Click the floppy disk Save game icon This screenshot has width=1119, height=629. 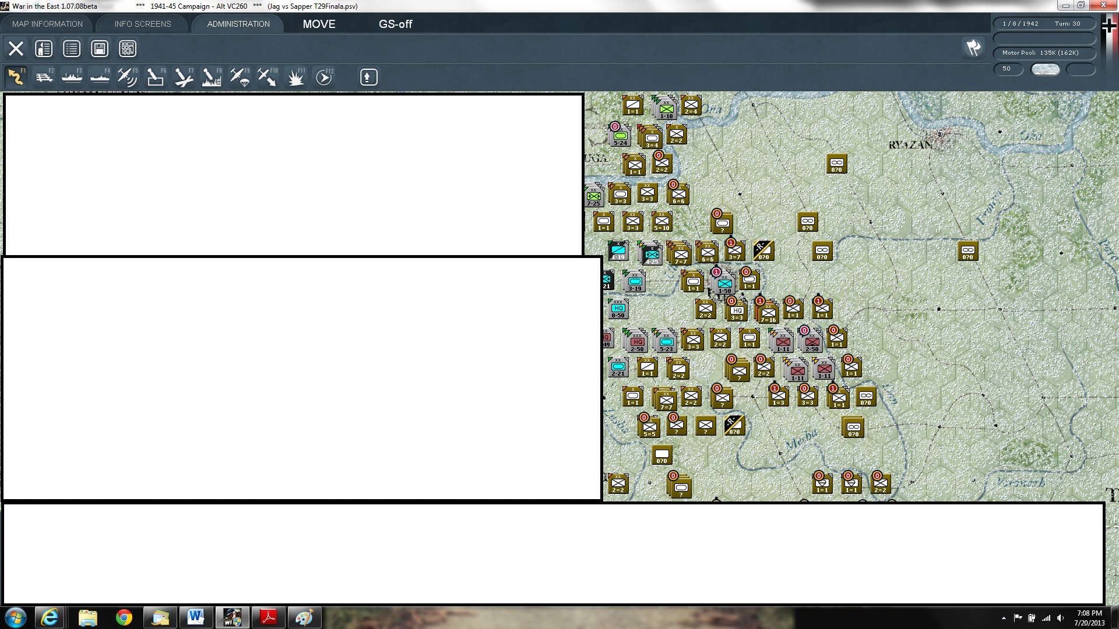(x=100, y=48)
